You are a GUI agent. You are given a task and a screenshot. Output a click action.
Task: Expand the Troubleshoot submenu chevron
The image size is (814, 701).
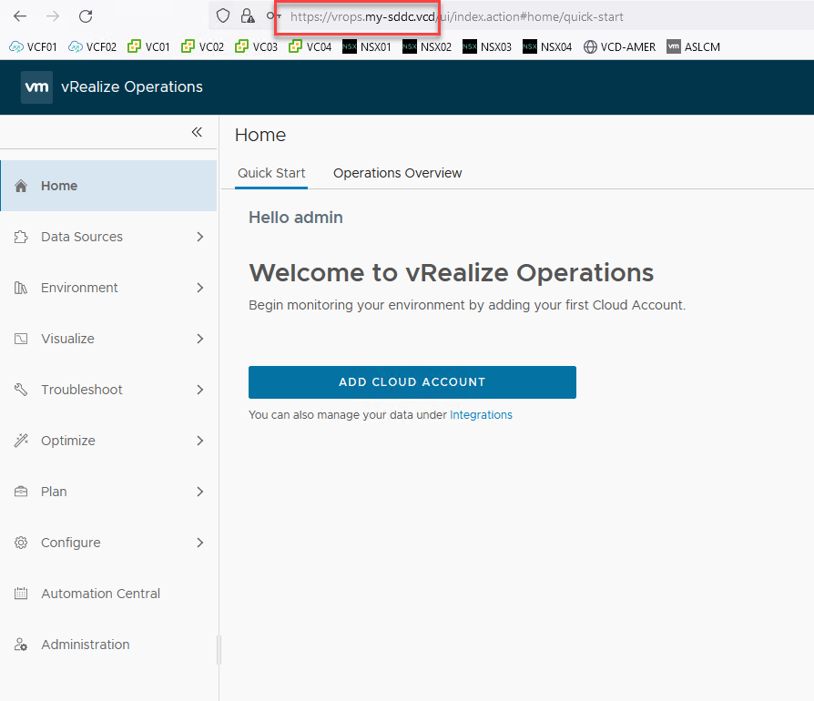(200, 390)
